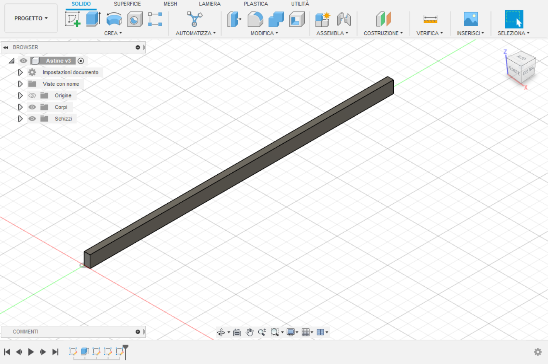548x364 pixels.
Task: Choose the Pan hand tool
Action: coord(249,332)
